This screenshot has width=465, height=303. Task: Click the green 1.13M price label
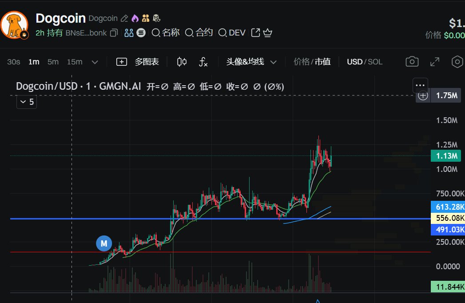(446, 156)
